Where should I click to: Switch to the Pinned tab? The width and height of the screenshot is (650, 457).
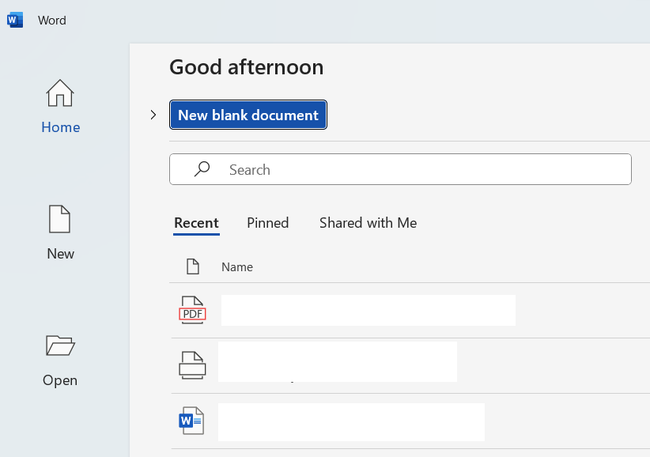[x=268, y=223]
